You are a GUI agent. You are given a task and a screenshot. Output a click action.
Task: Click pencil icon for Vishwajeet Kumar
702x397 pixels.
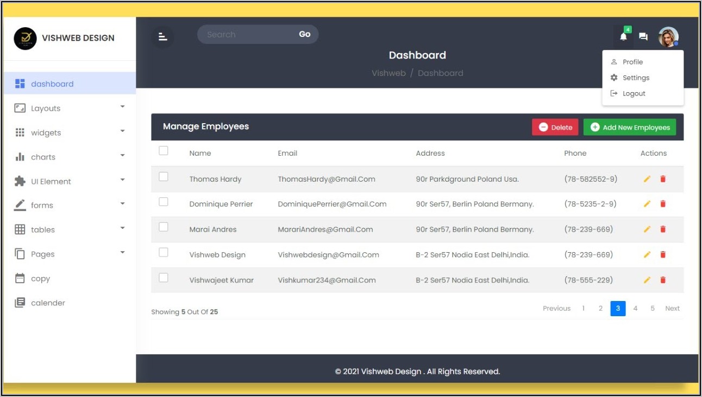[647, 280]
